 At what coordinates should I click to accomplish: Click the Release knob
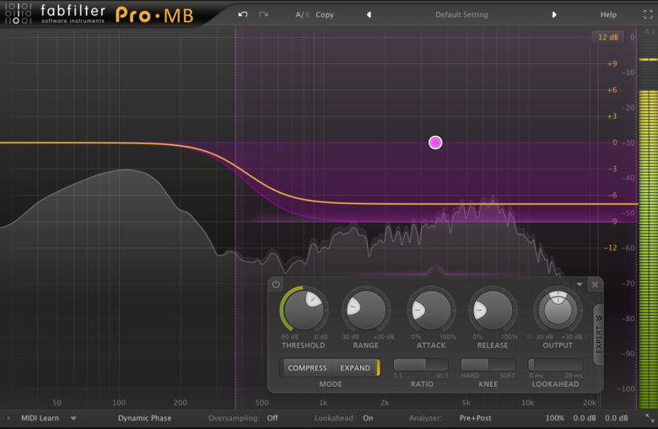click(493, 310)
